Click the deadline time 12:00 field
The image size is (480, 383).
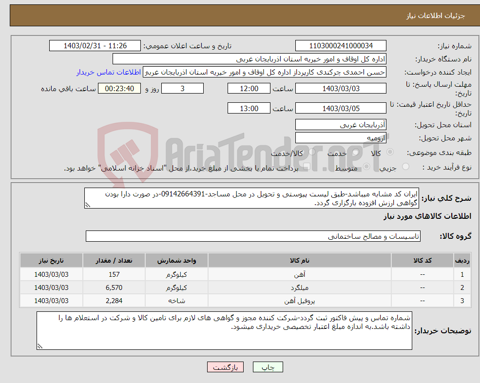coord(249,89)
